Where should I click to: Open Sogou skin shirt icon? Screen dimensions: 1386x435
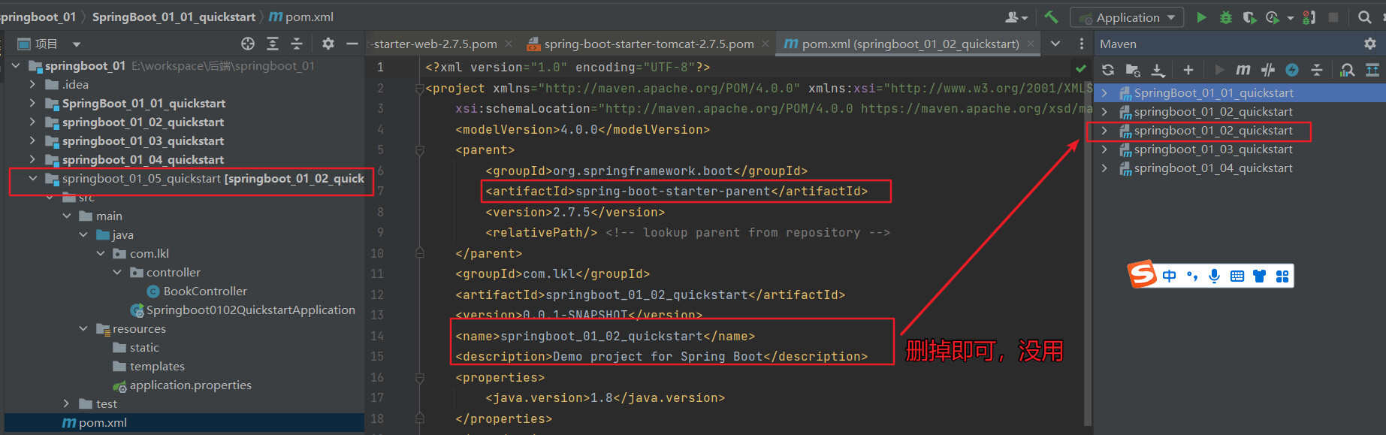pyautogui.click(x=1260, y=276)
